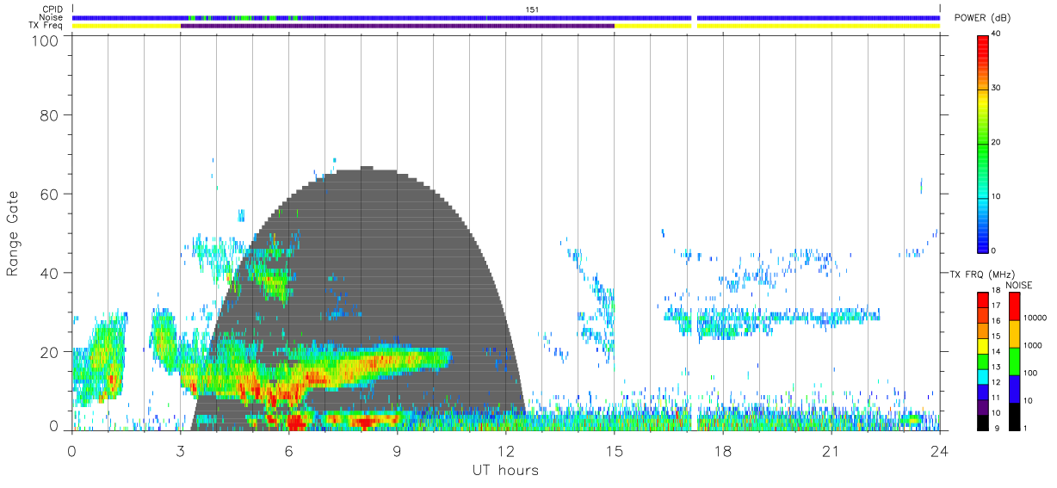Click the range gate tick label 60
The image size is (1057, 488).
[48, 194]
